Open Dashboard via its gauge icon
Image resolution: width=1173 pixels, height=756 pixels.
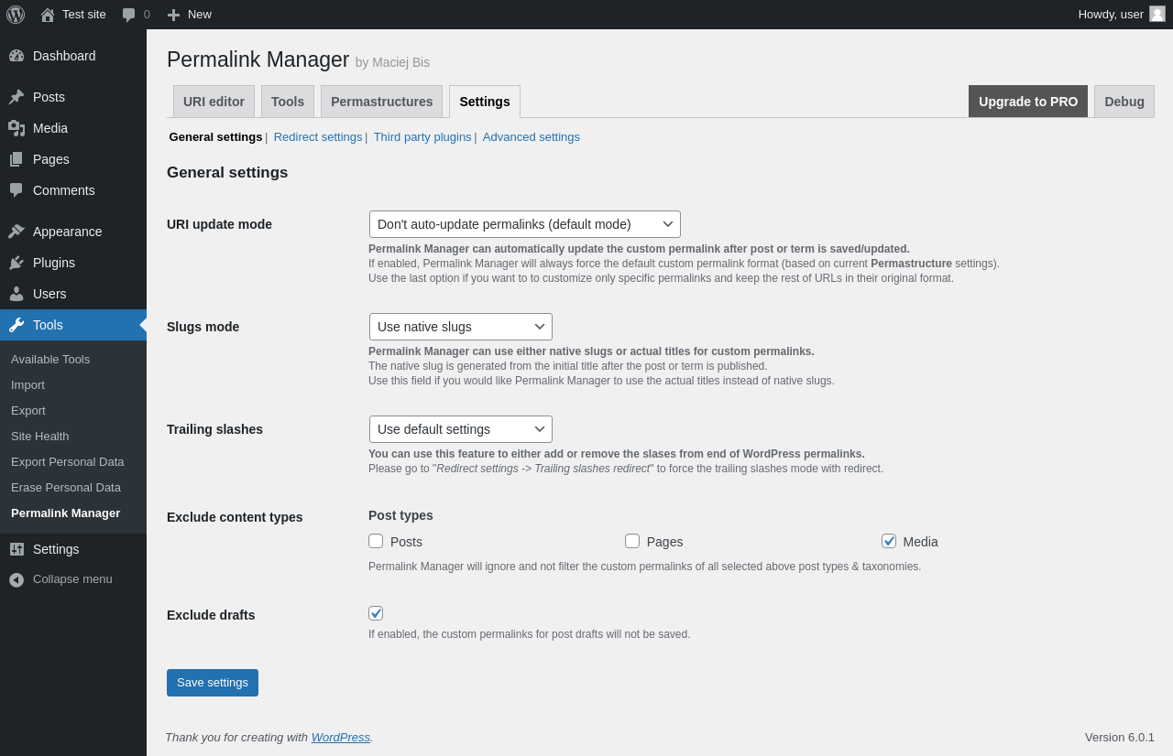coord(16,56)
